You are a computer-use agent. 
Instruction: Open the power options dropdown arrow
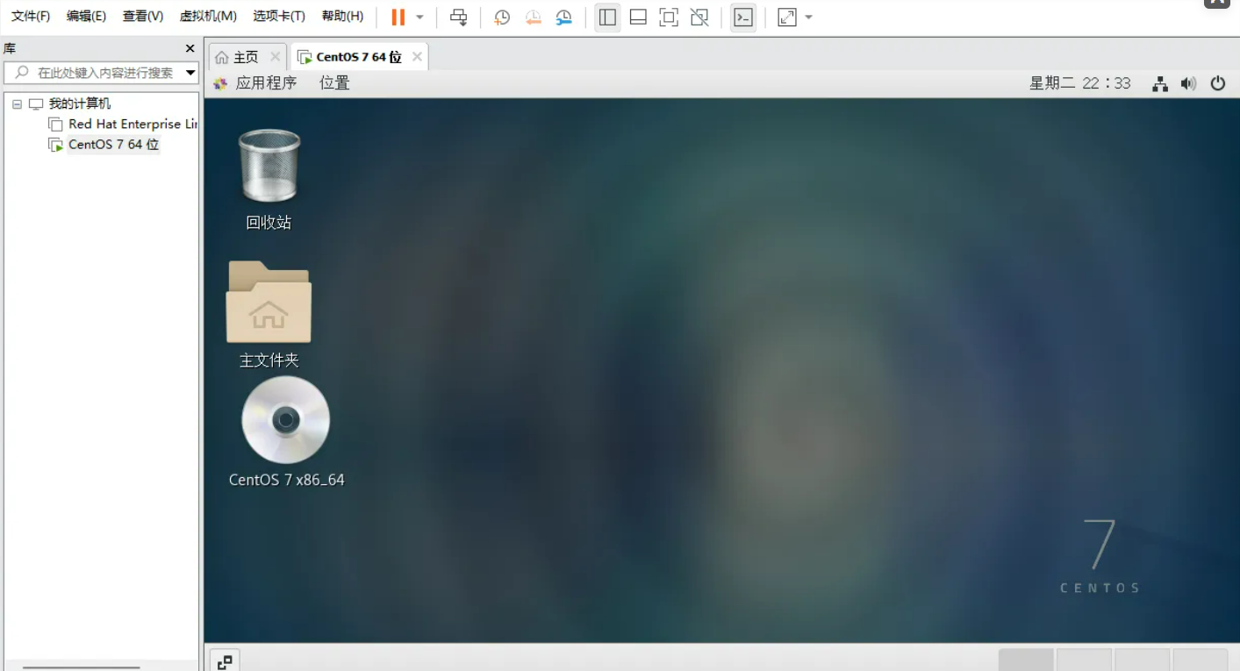tap(419, 17)
